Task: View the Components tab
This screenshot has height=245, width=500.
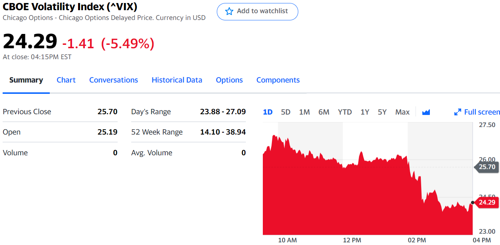Action: click(278, 80)
